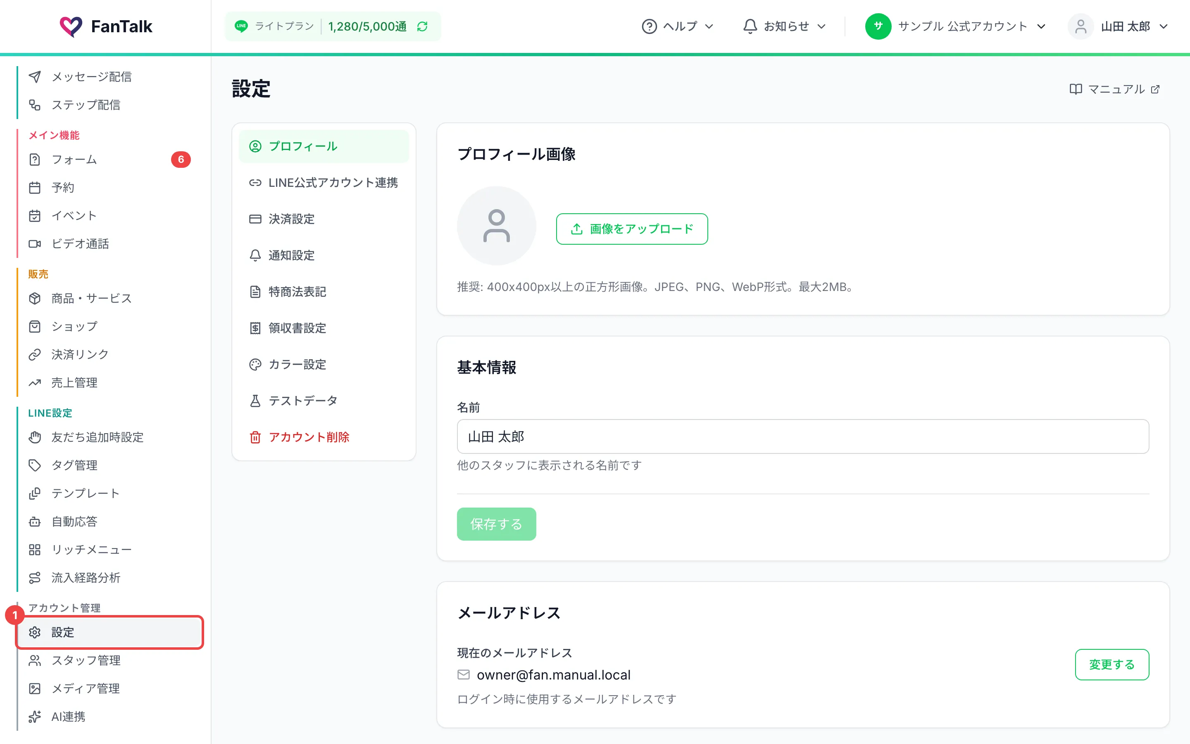Click the 売上管理 trend icon
This screenshot has width=1190, height=744.
click(34, 382)
